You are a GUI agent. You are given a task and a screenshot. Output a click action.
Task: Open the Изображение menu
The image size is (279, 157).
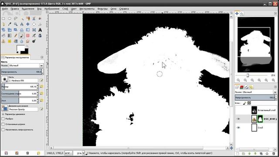52,9
